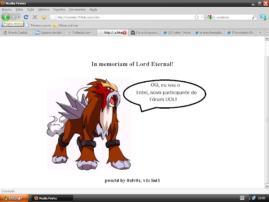Open the Histórico menu
The image size is (269, 202).
(x=44, y=9)
